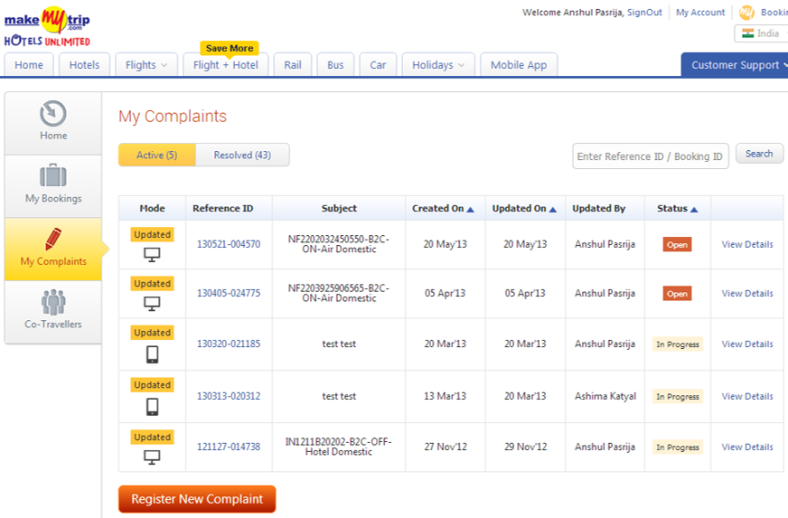Screen dimensions: 788x518
Task: Click desktop mode icon for complaint 130405-024775
Action: click(152, 303)
